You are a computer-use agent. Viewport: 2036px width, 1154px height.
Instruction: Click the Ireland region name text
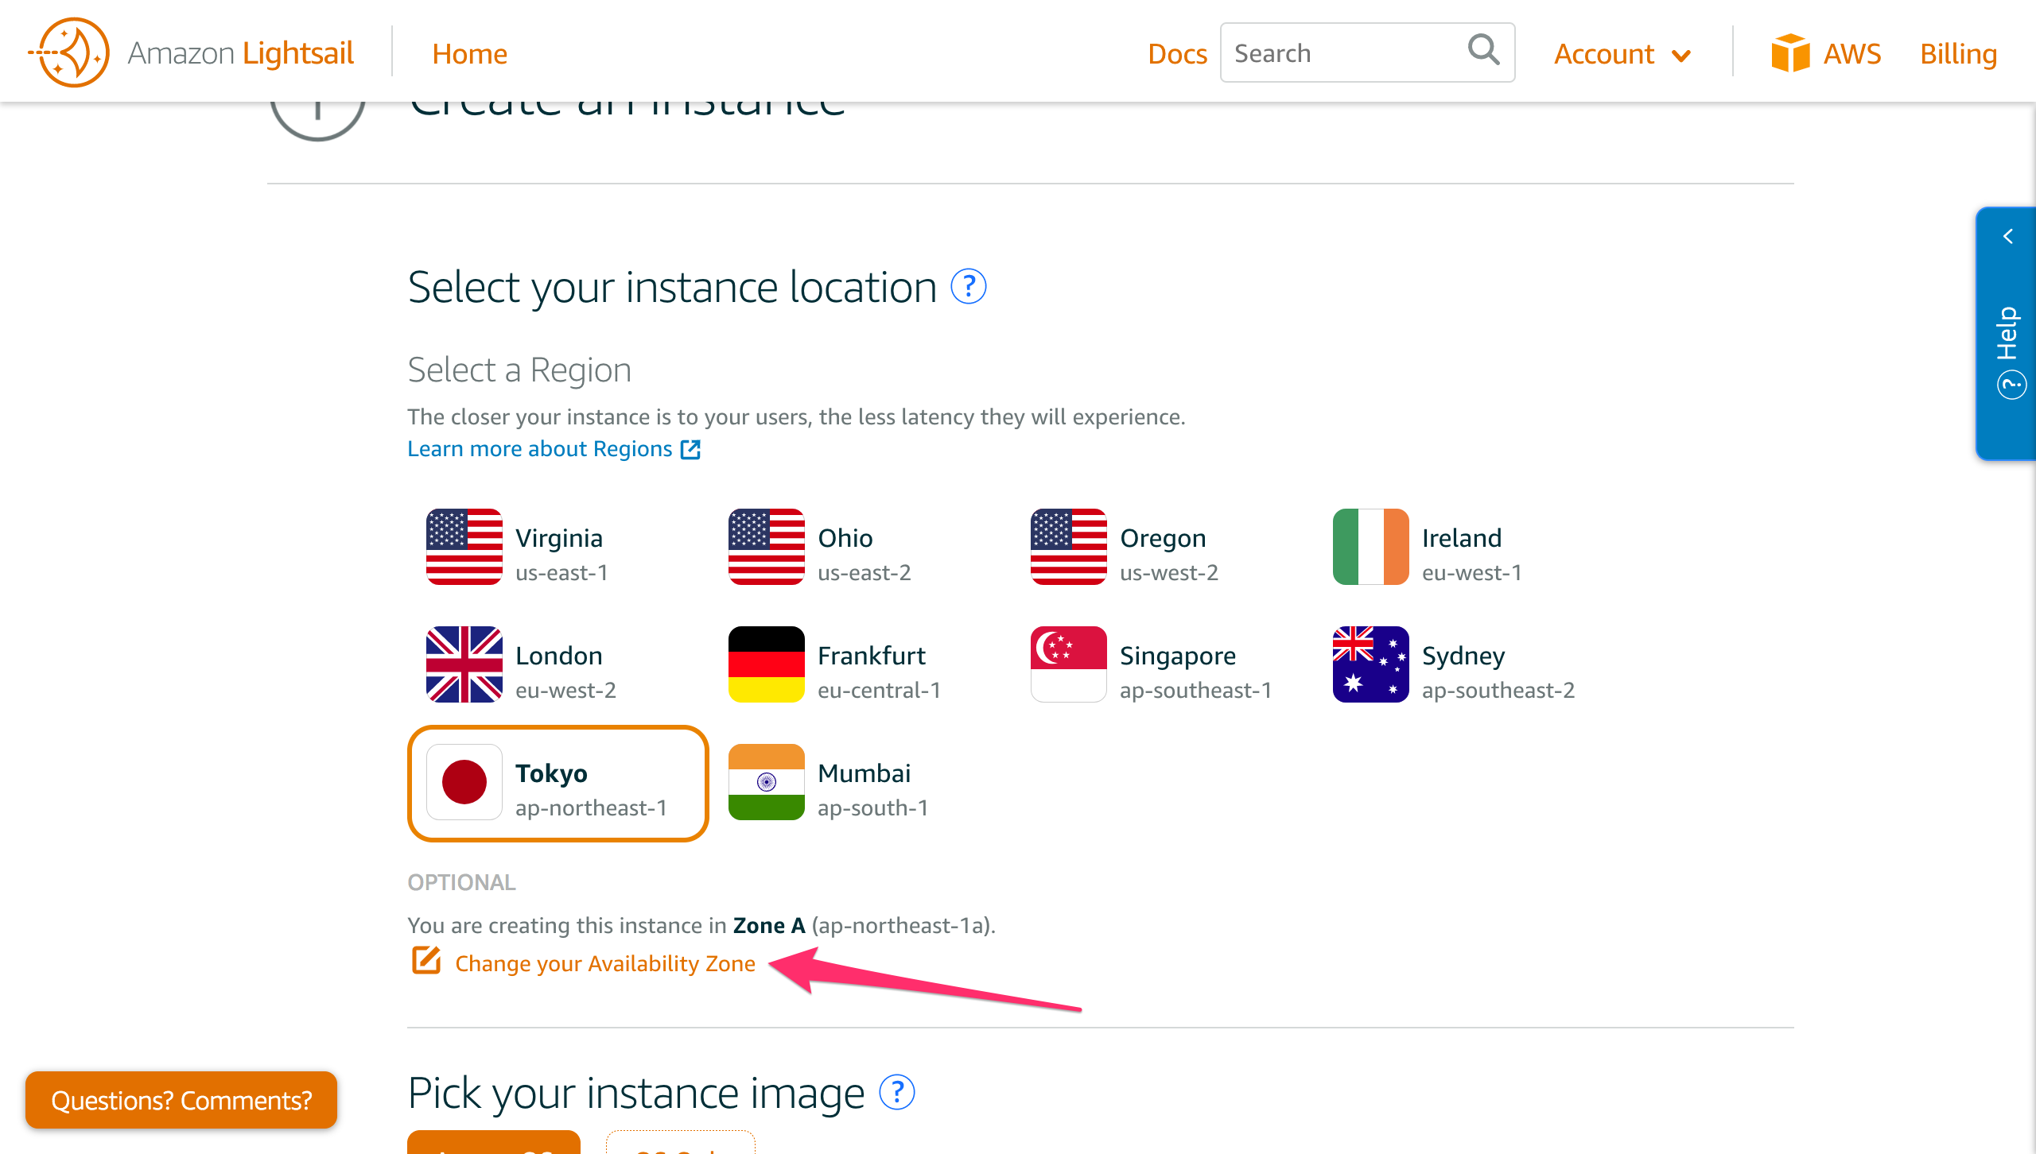pos(1462,538)
